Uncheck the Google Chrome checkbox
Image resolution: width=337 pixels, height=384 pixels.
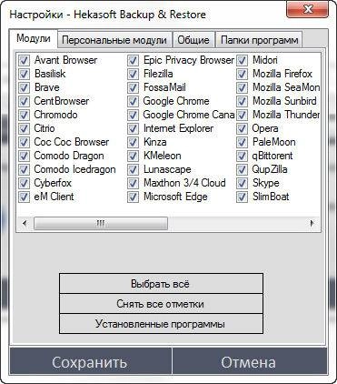[133, 101]
